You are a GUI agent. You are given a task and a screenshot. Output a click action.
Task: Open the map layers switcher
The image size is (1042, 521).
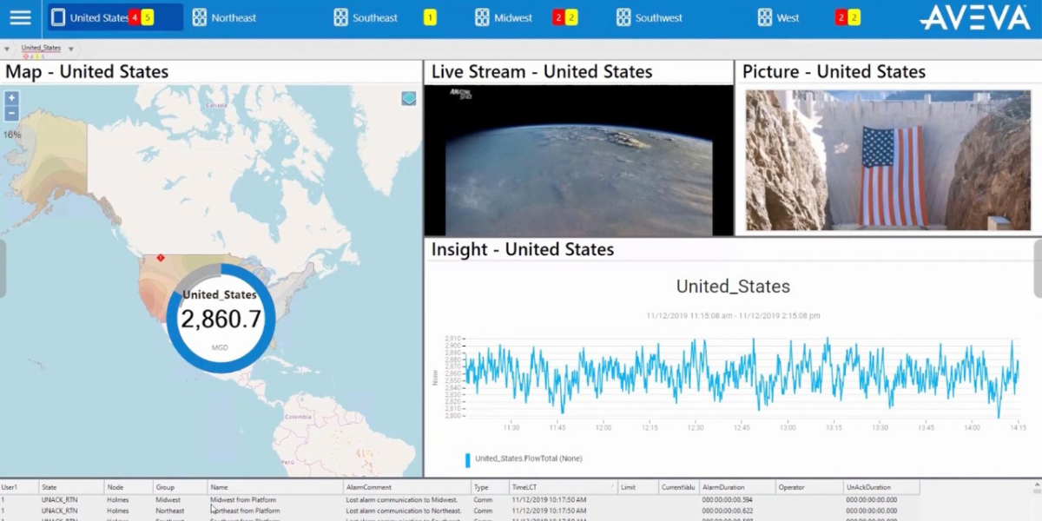tap(408, 99)
